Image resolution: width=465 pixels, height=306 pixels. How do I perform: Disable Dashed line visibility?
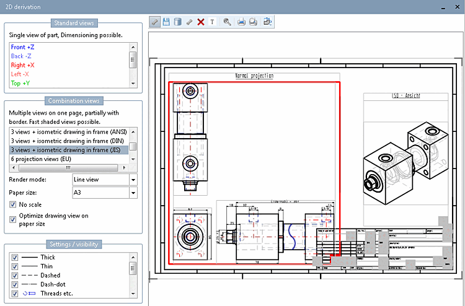15,275
